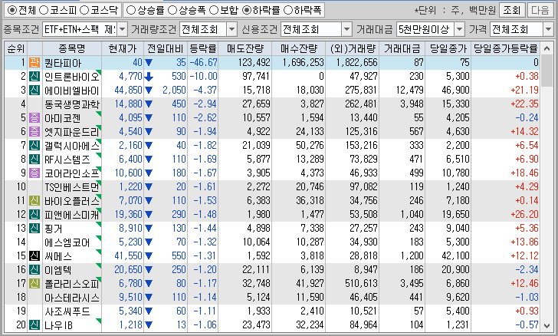Click the 관 badge beside 퀀타피아
This screenshot has height=336, width=558.
[x=34, y=62]
